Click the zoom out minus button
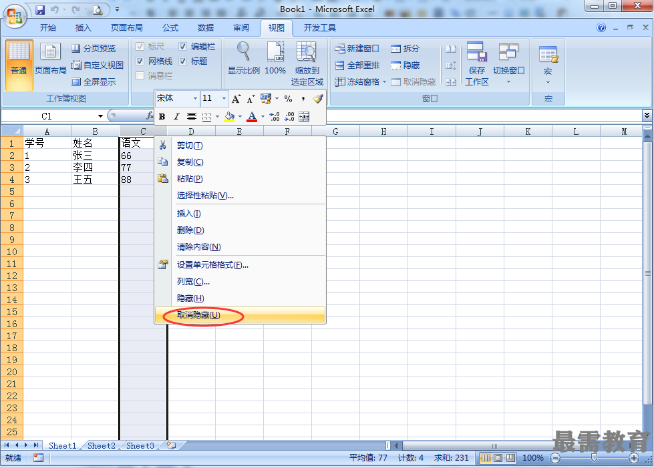The height and width of the screenshot is (468, 654). (555, 458)
